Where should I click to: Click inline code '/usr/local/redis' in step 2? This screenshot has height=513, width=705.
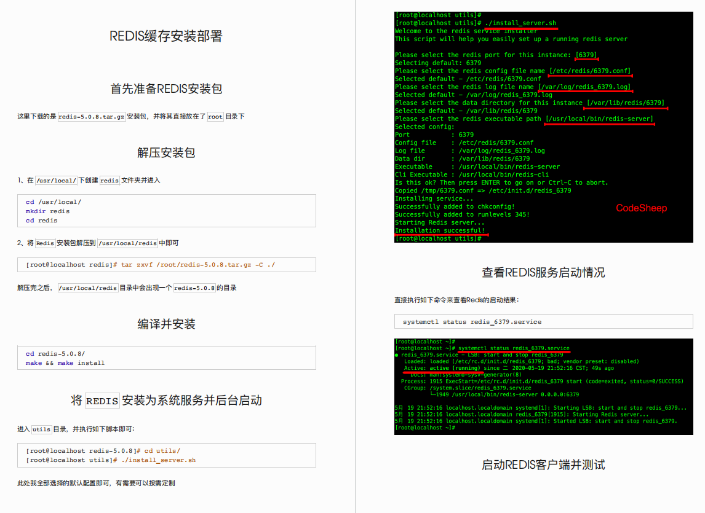point(128,243)
